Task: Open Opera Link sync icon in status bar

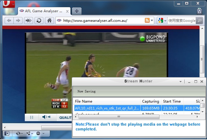Action: [18, 133]
